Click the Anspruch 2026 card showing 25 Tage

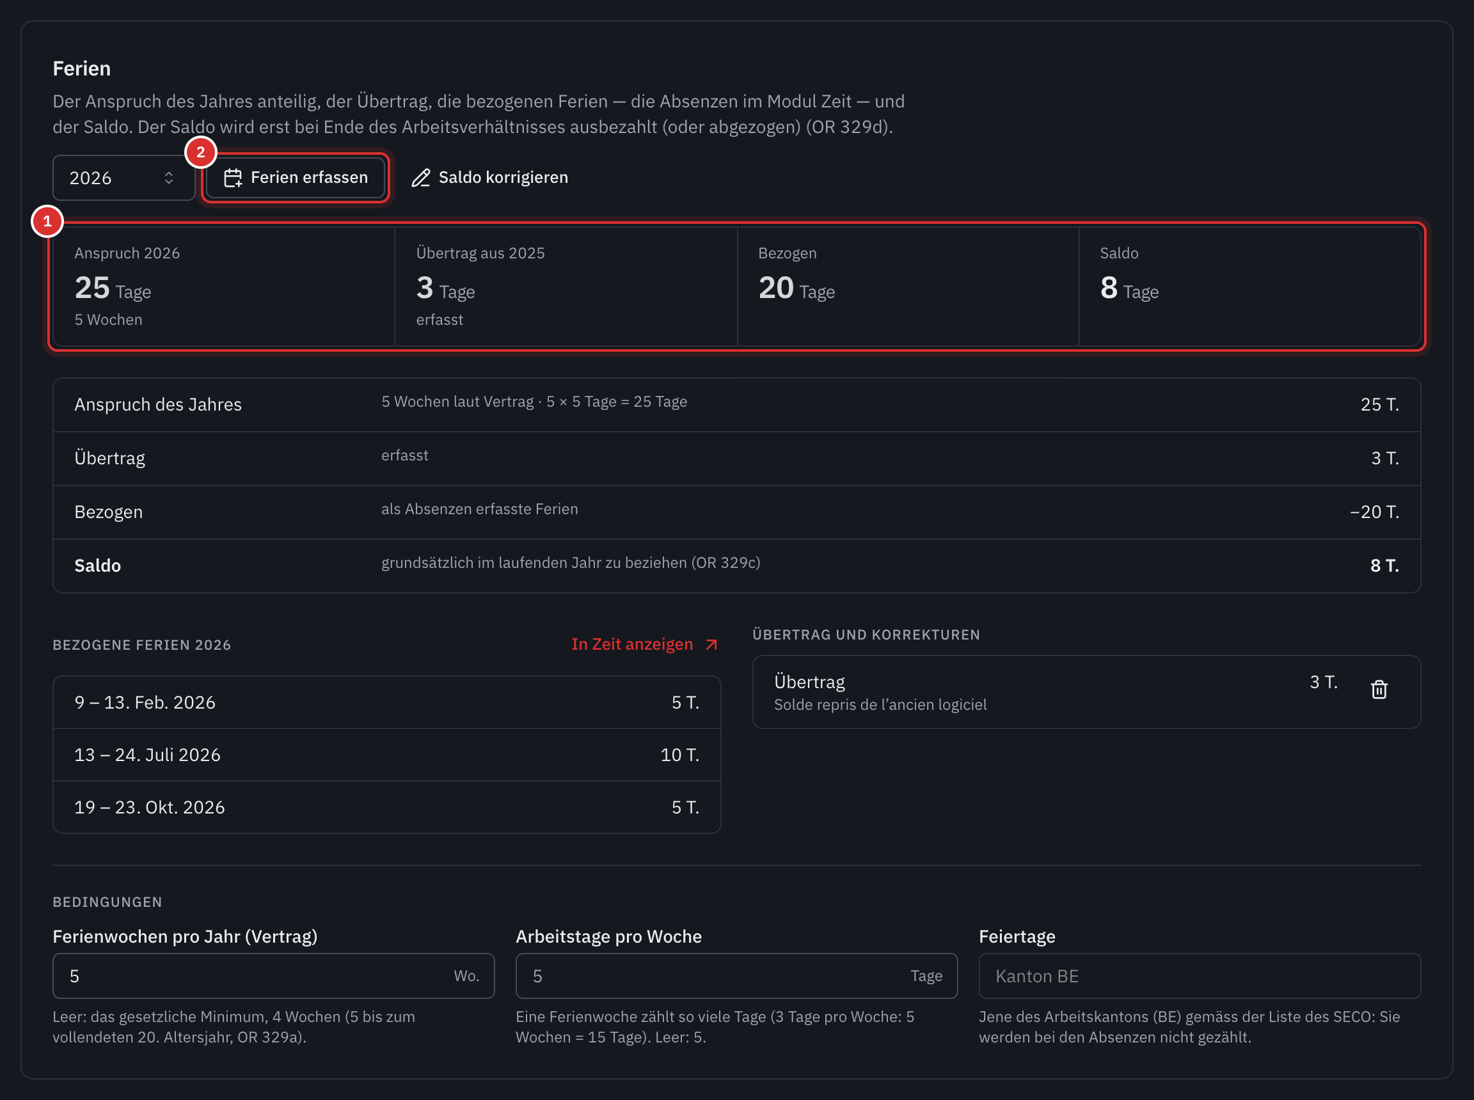224,287
